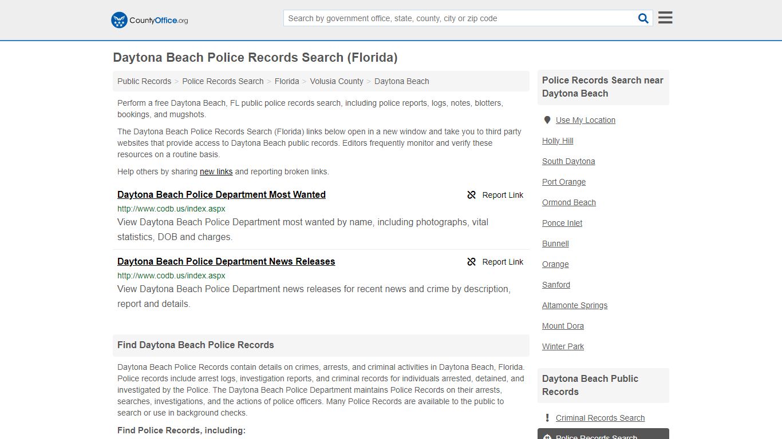The width and height of the screenshot is (782, 439).
Task: Click codb.us URL under News Releases
Action: 171,276
